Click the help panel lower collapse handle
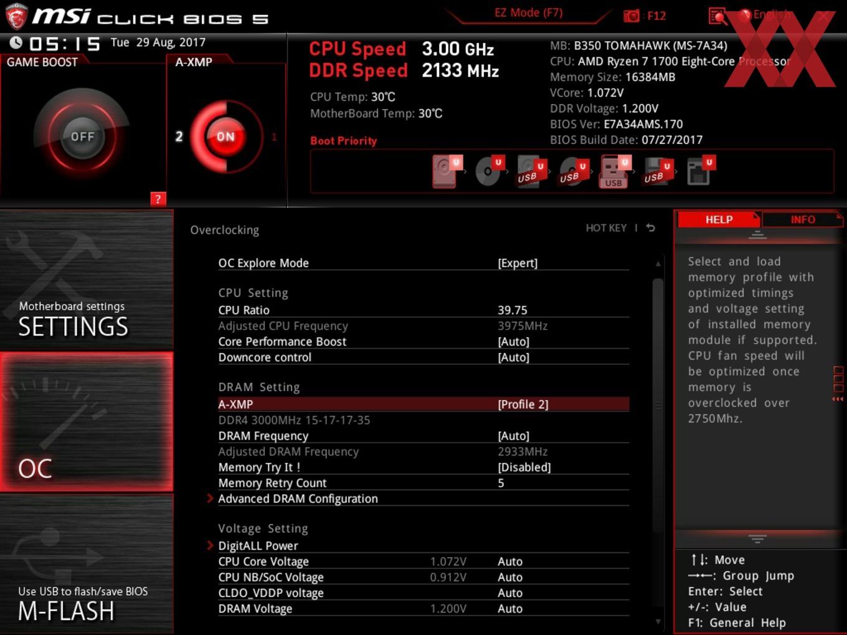This screenshot has height=635, width=847. pyautogui.click(x=757, y=539)
